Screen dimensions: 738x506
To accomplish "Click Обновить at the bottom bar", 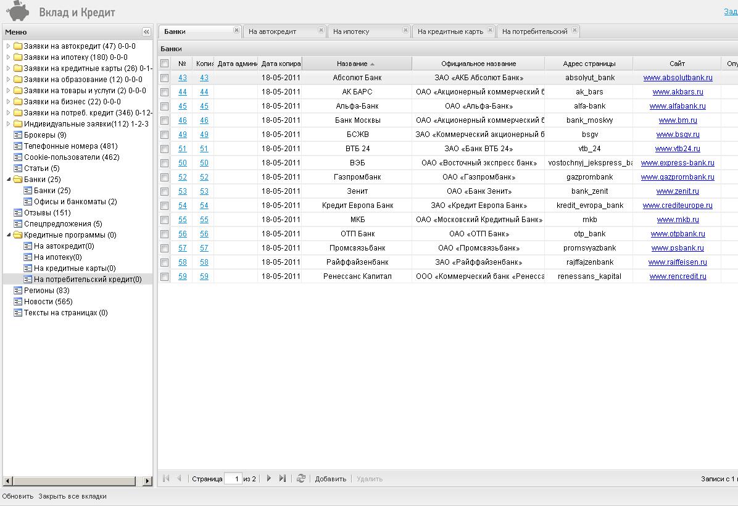I will [x=18, y=496].
